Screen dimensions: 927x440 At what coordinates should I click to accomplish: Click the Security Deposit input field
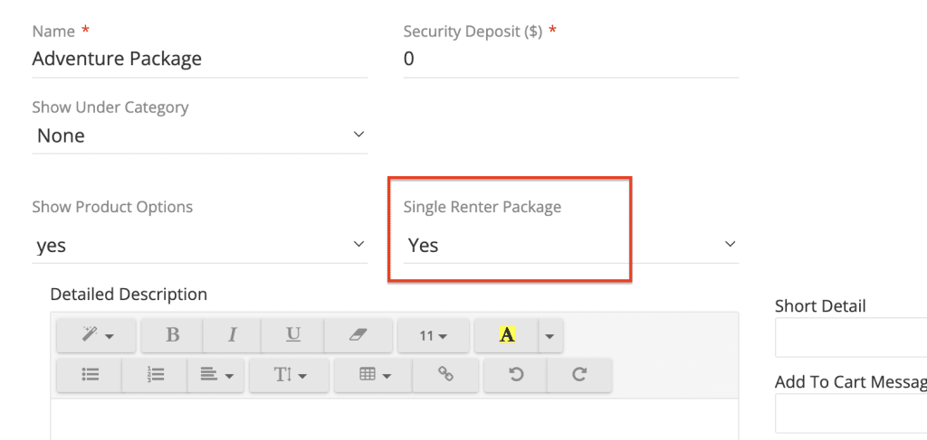coord(570,59)
